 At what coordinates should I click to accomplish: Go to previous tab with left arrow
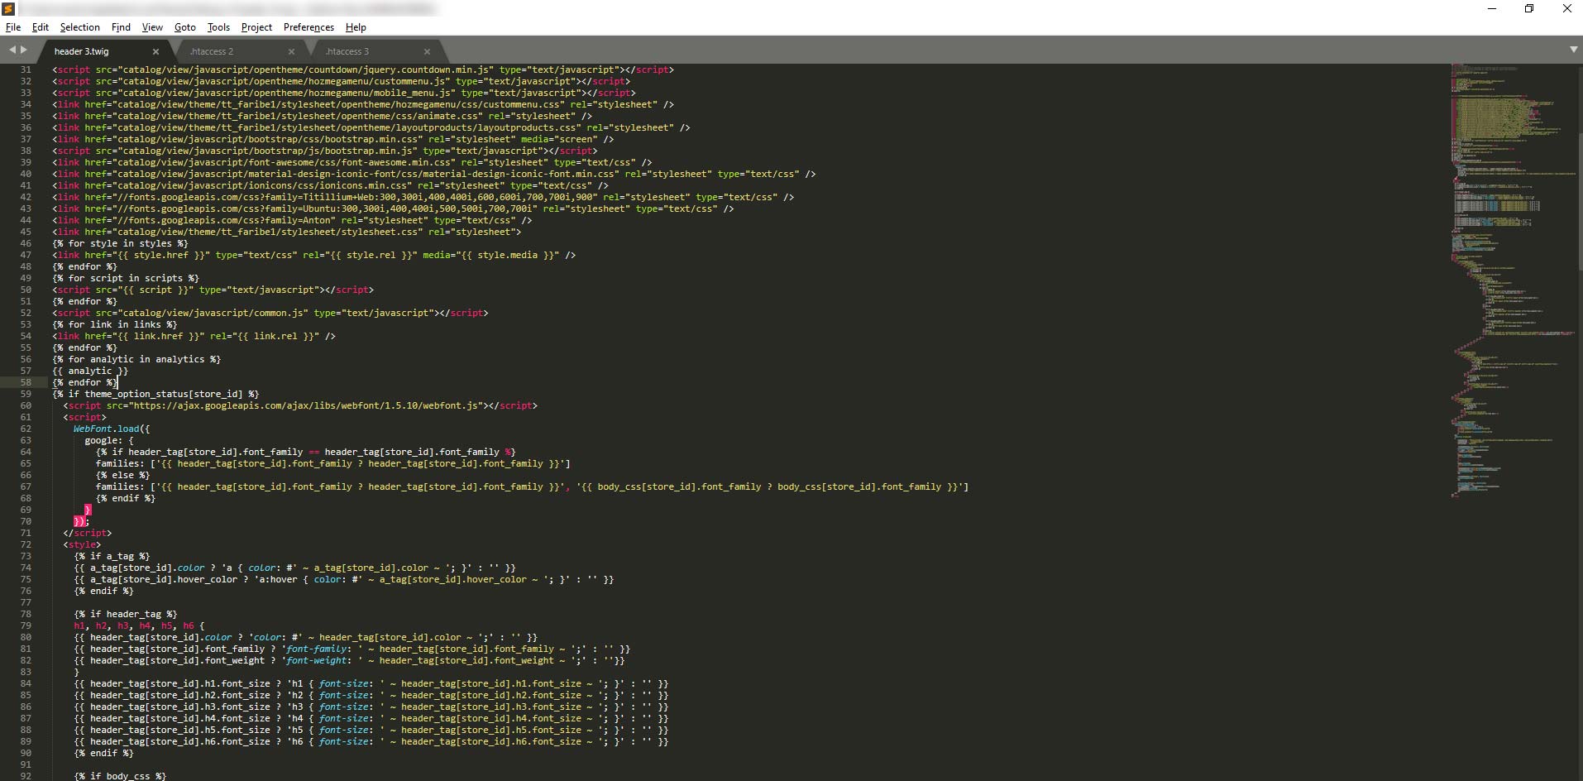pyautogui.click(x=12, y=50)
